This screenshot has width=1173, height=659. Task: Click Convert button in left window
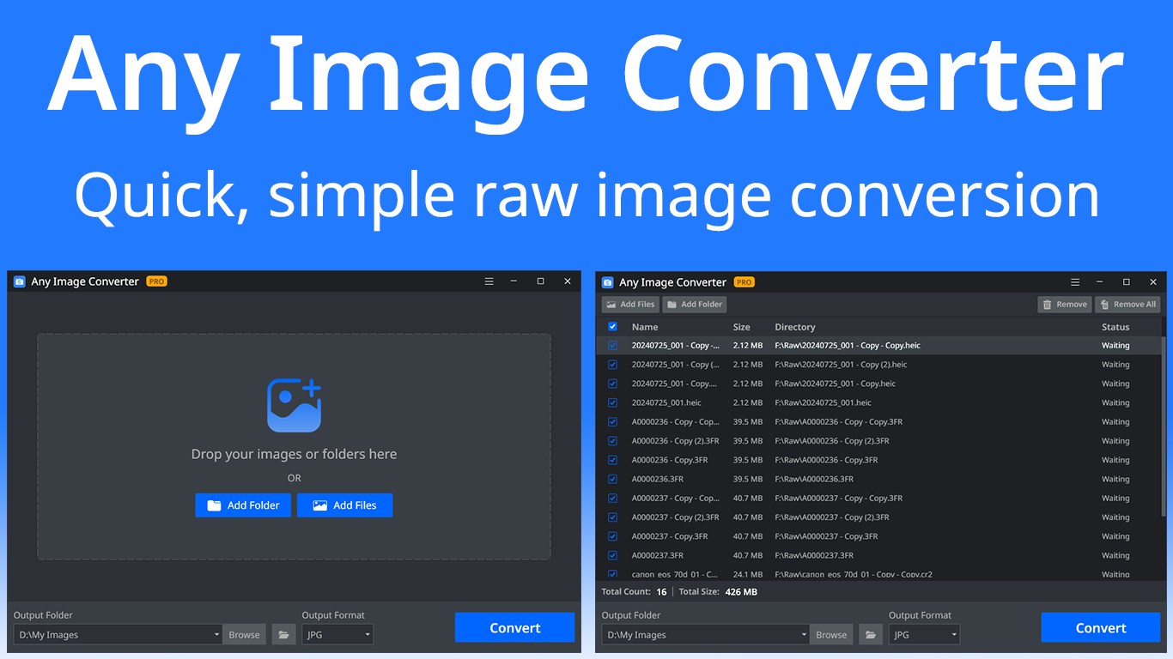(514, 627)
